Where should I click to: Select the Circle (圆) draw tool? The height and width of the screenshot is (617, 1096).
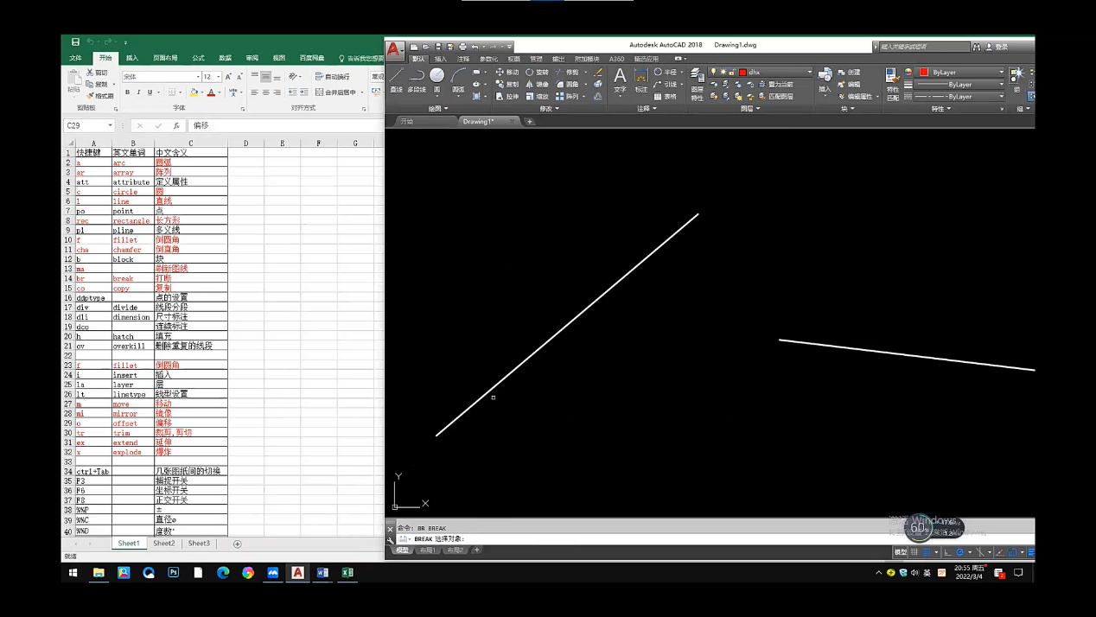(x=437, y=77)
